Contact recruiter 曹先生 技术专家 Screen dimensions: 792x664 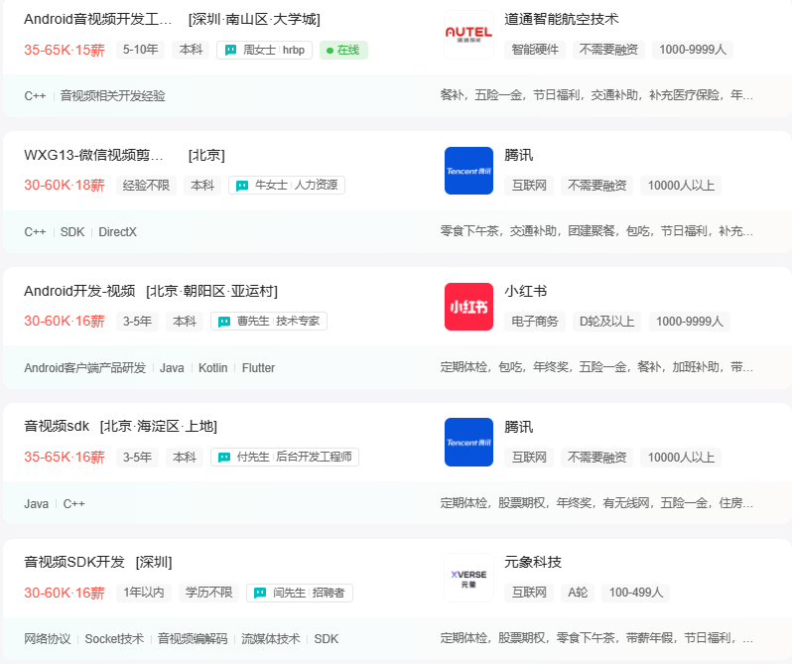[269, 322]
